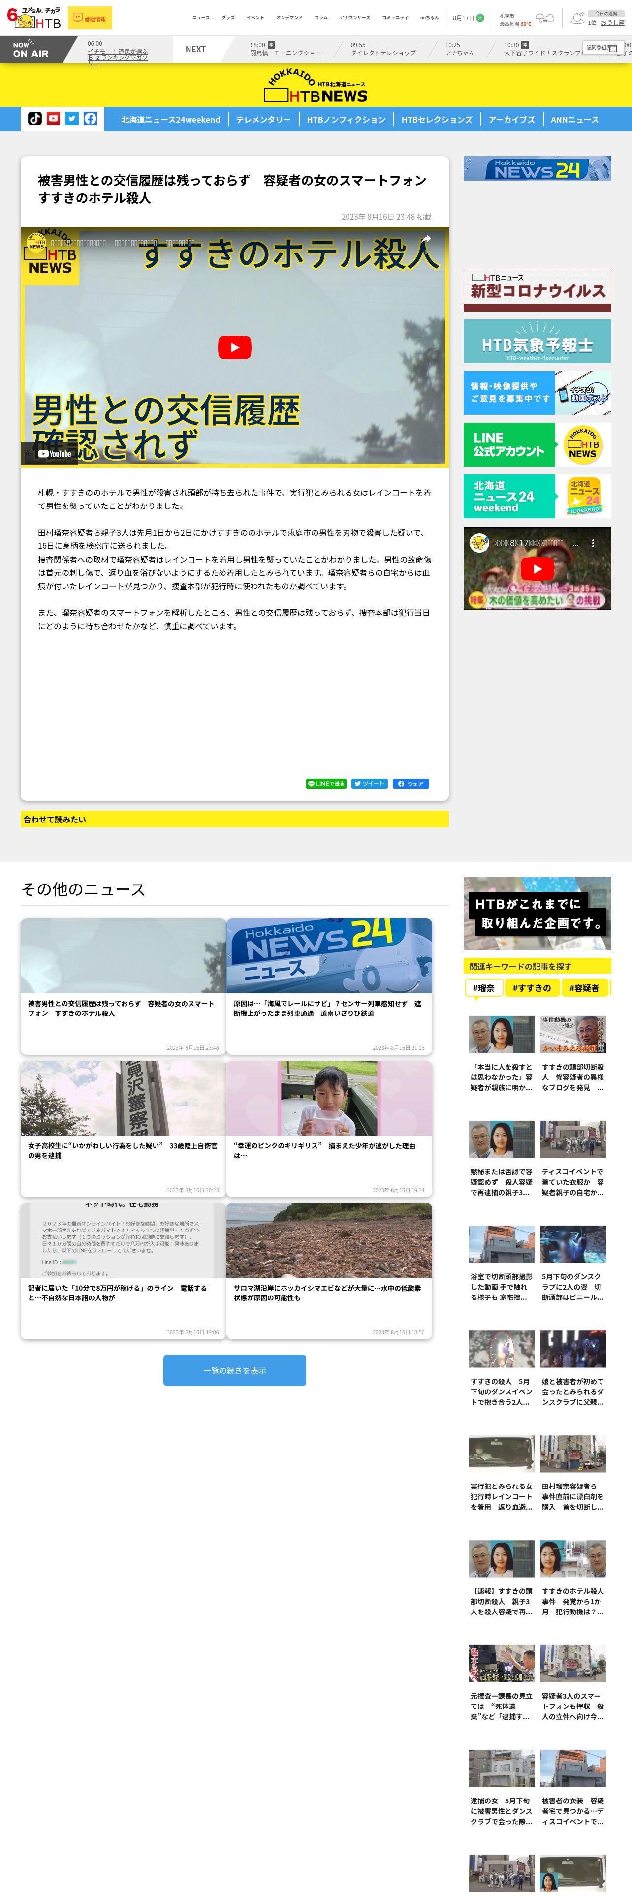Click the weather cloud icon for 札幌市
This screenshot has height=1896, width=632.
tap(544, 18)
